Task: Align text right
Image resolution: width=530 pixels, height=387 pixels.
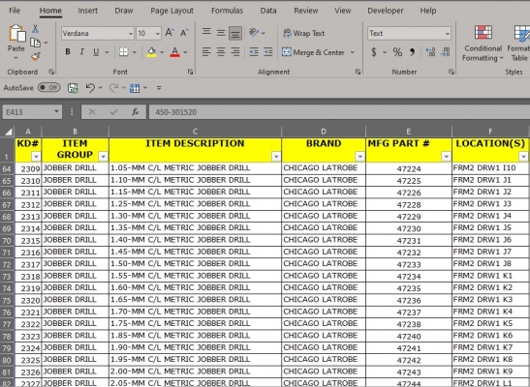Action: (235, 52)
